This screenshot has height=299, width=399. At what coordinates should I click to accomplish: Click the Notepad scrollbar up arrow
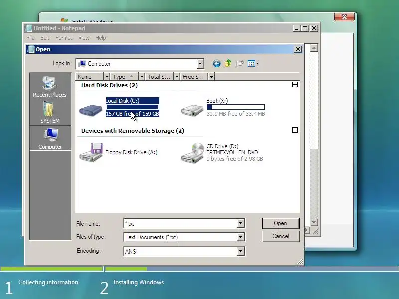314,48
